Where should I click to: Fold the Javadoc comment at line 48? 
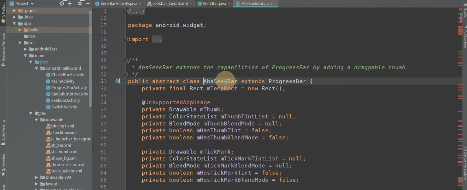(x=126, y=61)
